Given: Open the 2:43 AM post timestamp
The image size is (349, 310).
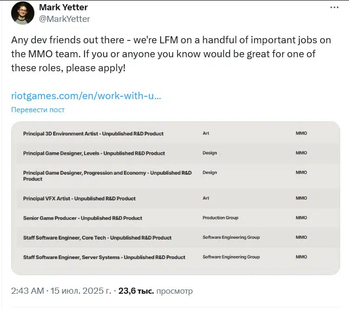Looking at the screenshot, I should point(27,291).
